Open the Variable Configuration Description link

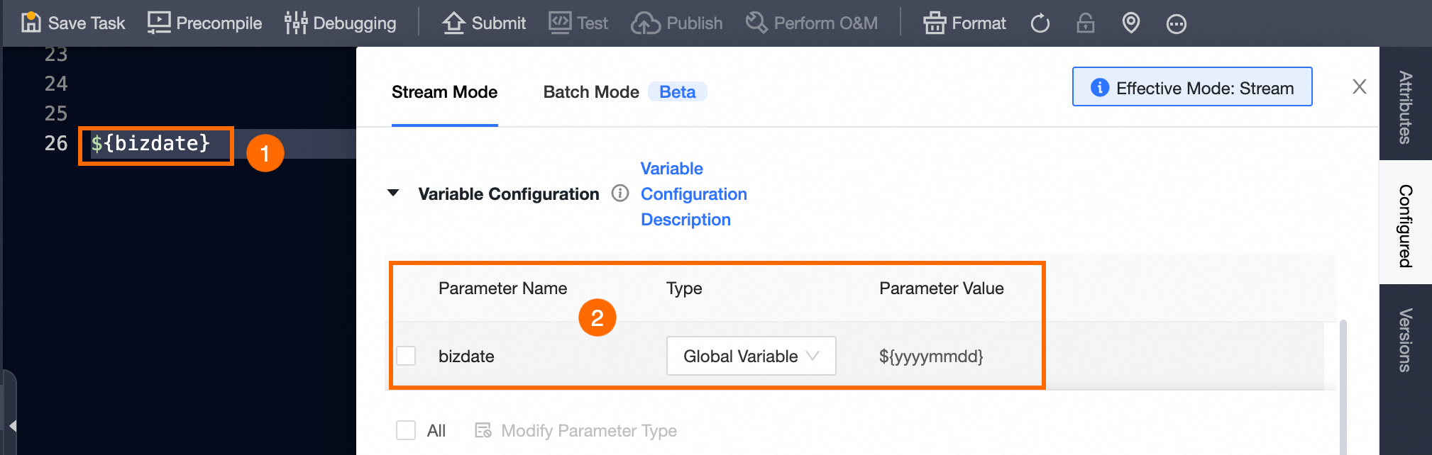click(693, 194)
